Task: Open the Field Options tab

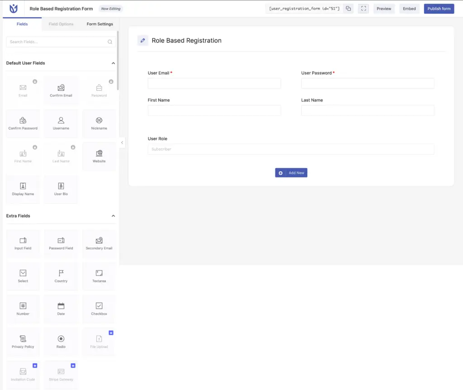Action: pos(61,24)
